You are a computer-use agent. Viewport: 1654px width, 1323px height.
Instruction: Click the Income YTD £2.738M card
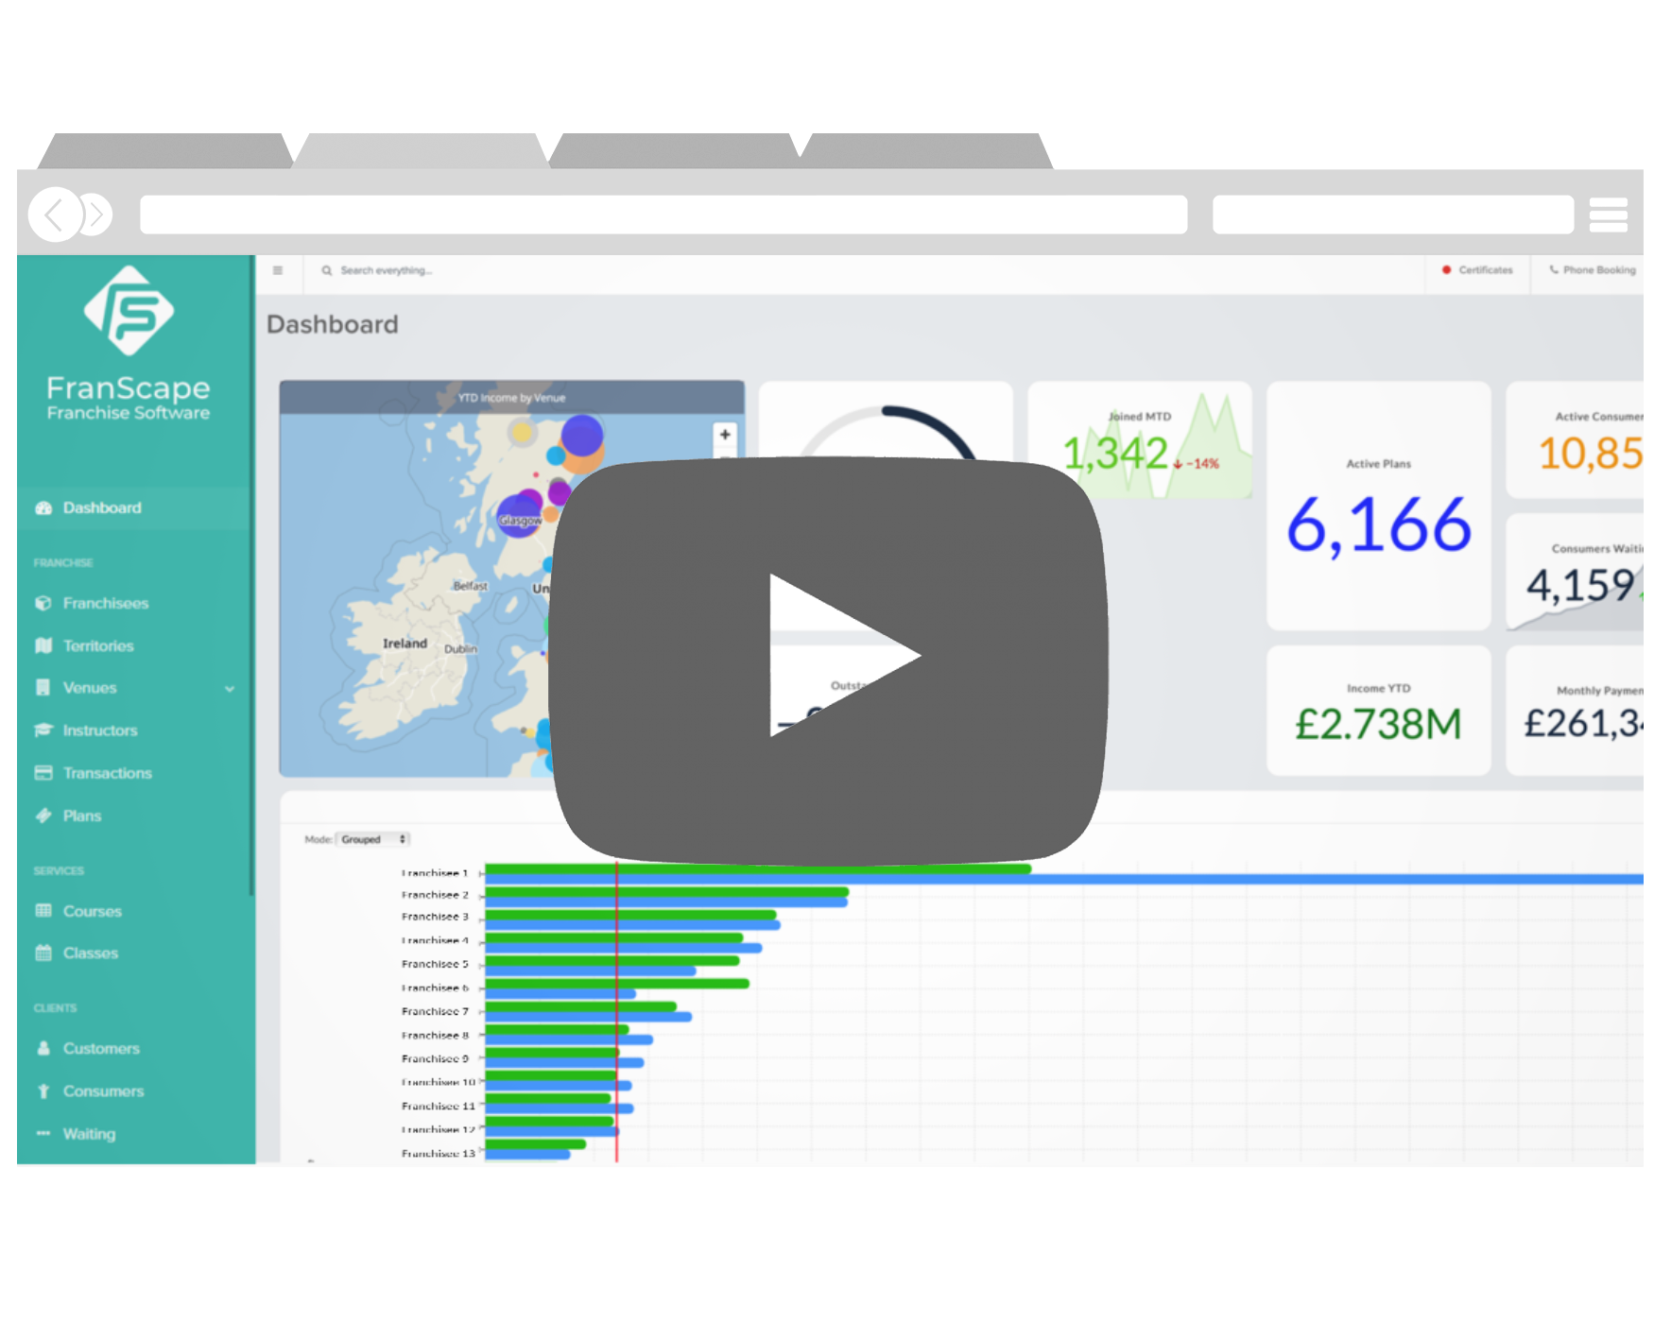[1379, 712]
